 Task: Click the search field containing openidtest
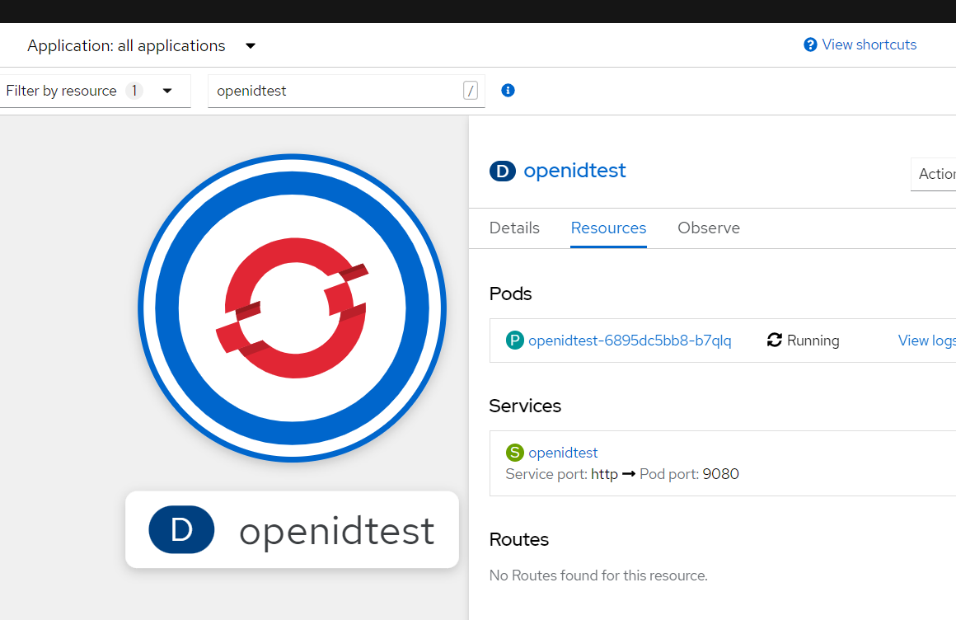(x=334, y=91)
